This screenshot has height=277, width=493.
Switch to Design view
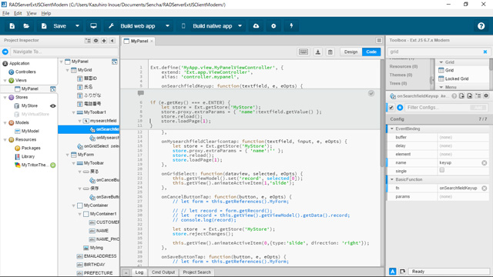pos(351,52)
